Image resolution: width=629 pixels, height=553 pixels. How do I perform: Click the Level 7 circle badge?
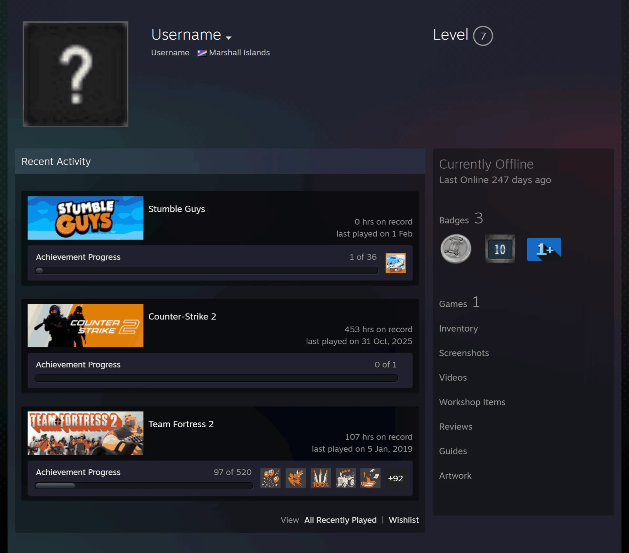(x=483, y=36)
